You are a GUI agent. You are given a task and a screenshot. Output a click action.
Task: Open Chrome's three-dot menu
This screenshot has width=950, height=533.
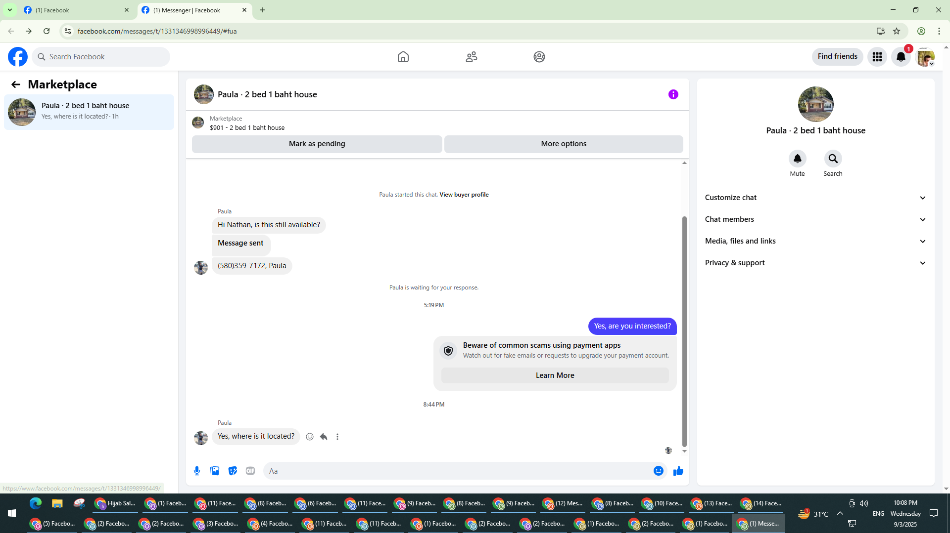pyautogui.click(x=939, y=31)
